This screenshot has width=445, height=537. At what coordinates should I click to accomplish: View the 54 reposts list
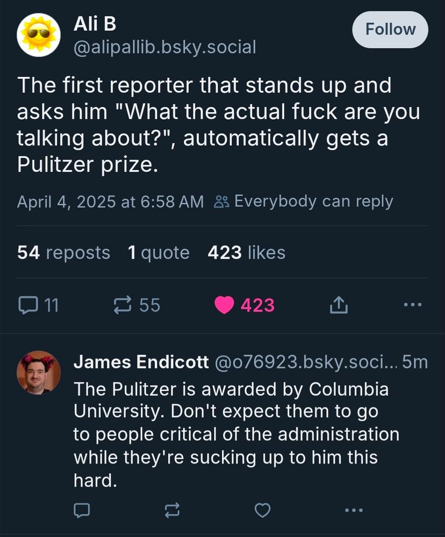(x=63, y=252)
